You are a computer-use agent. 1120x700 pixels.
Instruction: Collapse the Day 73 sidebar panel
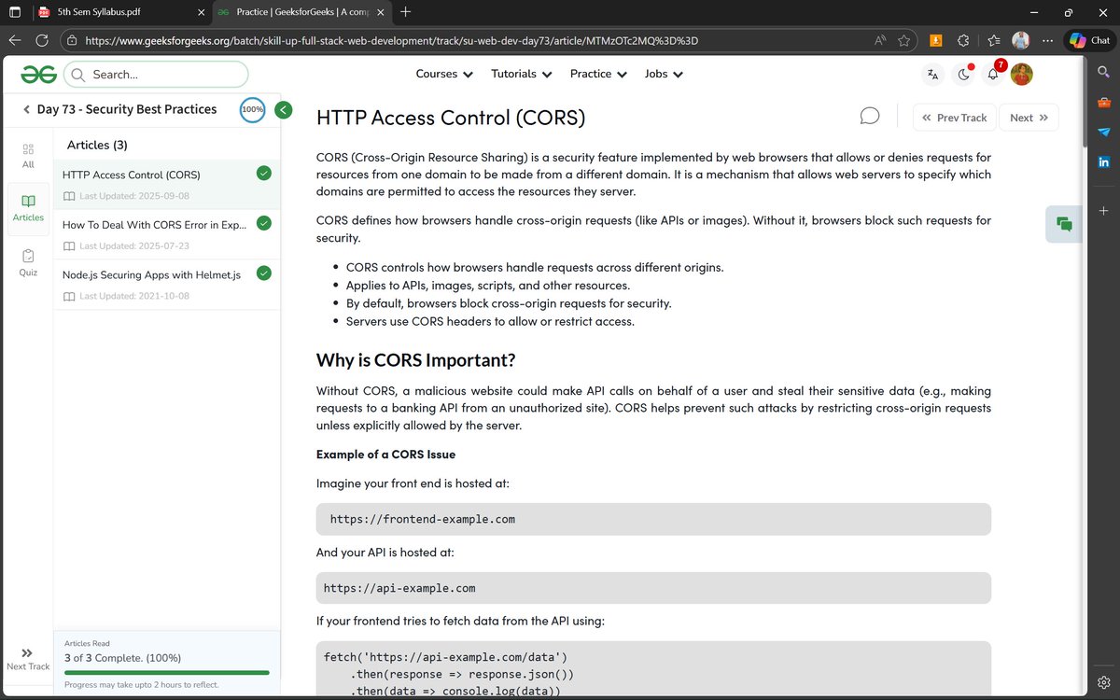(x=283, y=109)
